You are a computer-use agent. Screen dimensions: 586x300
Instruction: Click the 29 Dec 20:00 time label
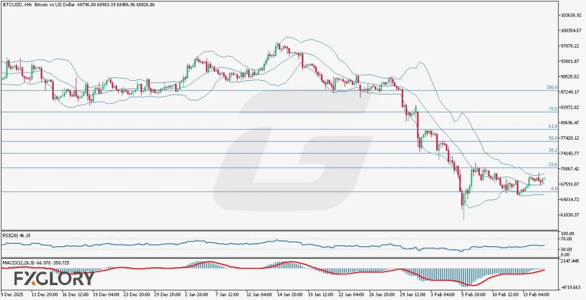(168, 295)
